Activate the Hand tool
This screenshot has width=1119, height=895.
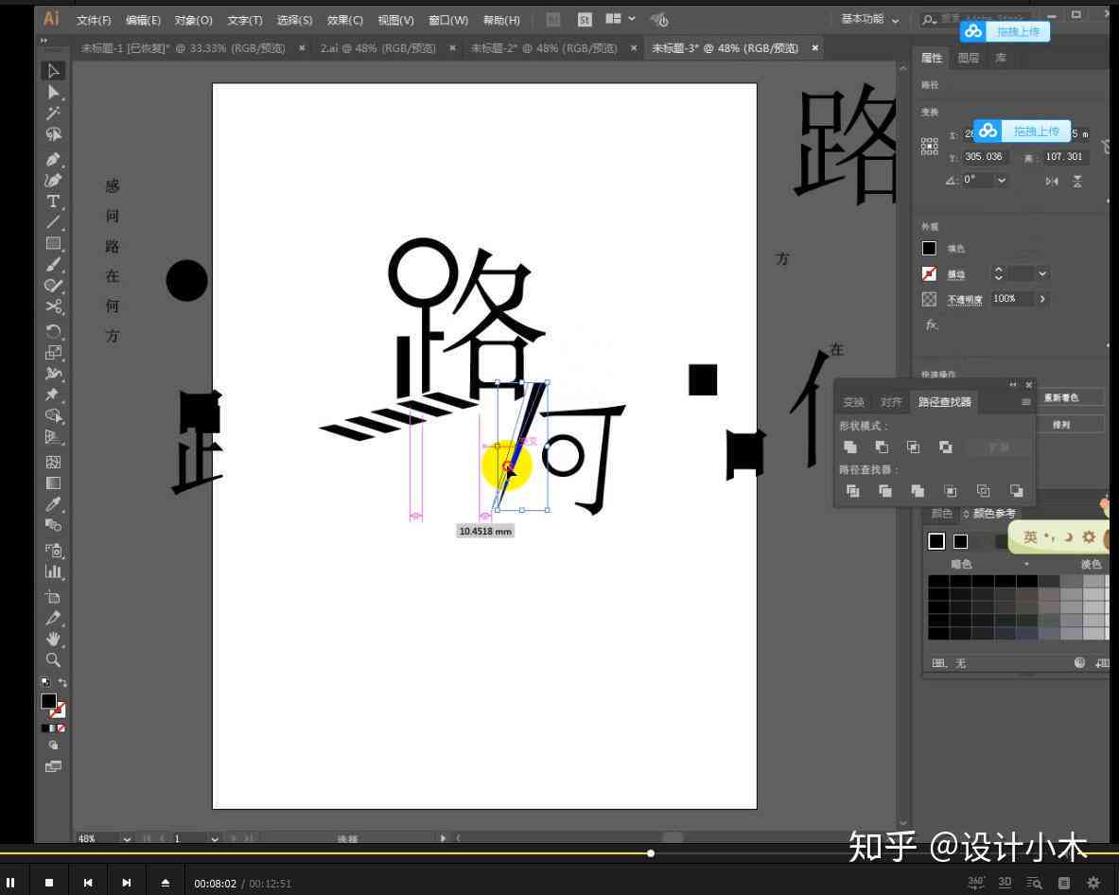click(x=53, y=639)
